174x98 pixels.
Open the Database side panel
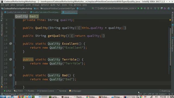click(x=172, y=29)
